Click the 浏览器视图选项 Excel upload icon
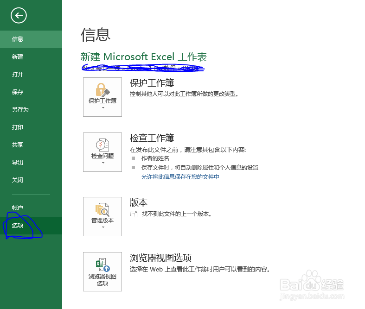The width and height of the screenshot is (365, 309). click(x=102, y=265)
